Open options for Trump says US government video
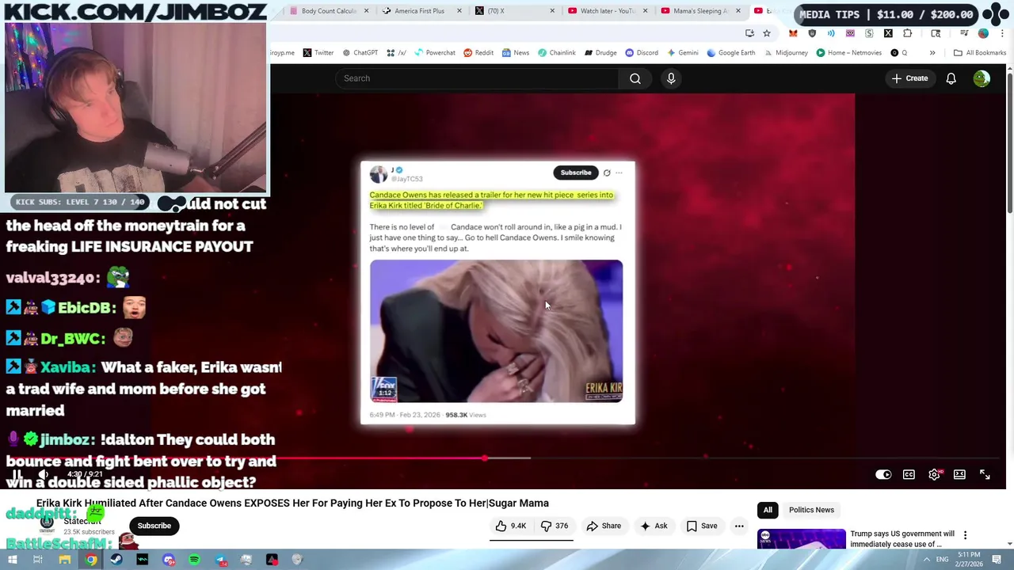The height and width of the screenshot is (570, 1014). [965, 535]
